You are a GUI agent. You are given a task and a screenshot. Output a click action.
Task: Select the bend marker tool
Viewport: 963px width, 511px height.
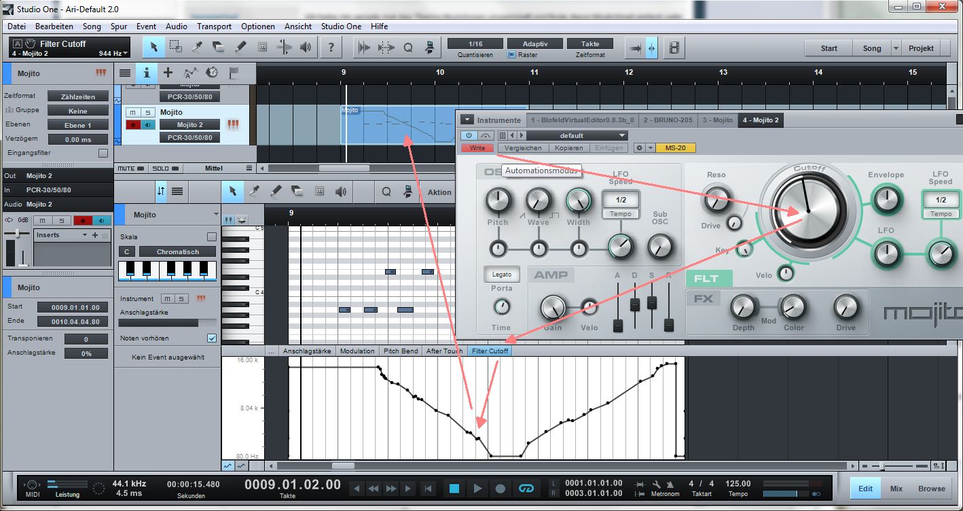pyautogui.click(x=284, y=47)
